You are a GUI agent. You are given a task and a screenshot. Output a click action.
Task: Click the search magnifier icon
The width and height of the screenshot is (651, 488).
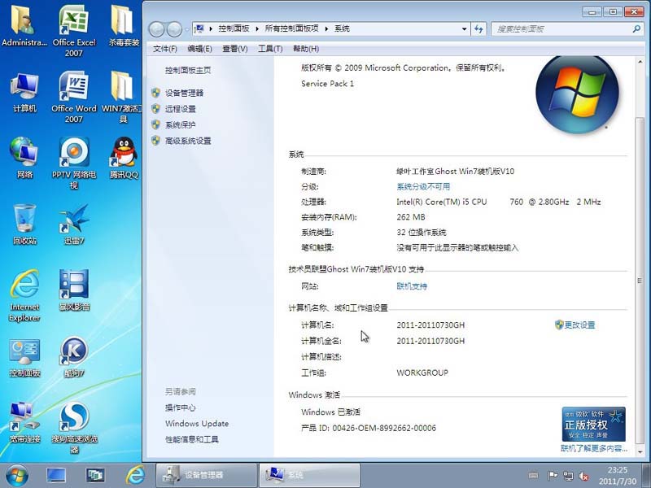(636, 28)
